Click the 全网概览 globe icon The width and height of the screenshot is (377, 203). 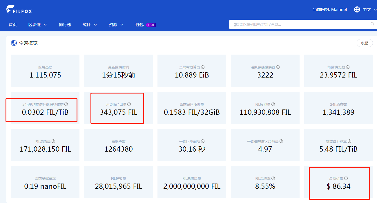[x=14, y=43]
